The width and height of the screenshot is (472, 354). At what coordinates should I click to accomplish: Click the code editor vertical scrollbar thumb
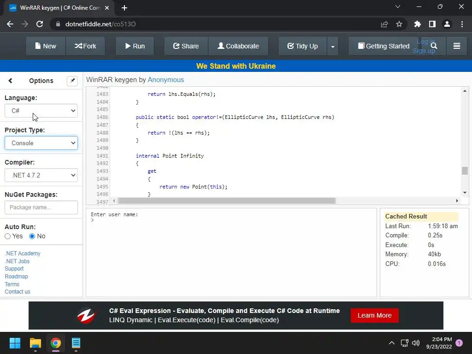tap(465, 171)
